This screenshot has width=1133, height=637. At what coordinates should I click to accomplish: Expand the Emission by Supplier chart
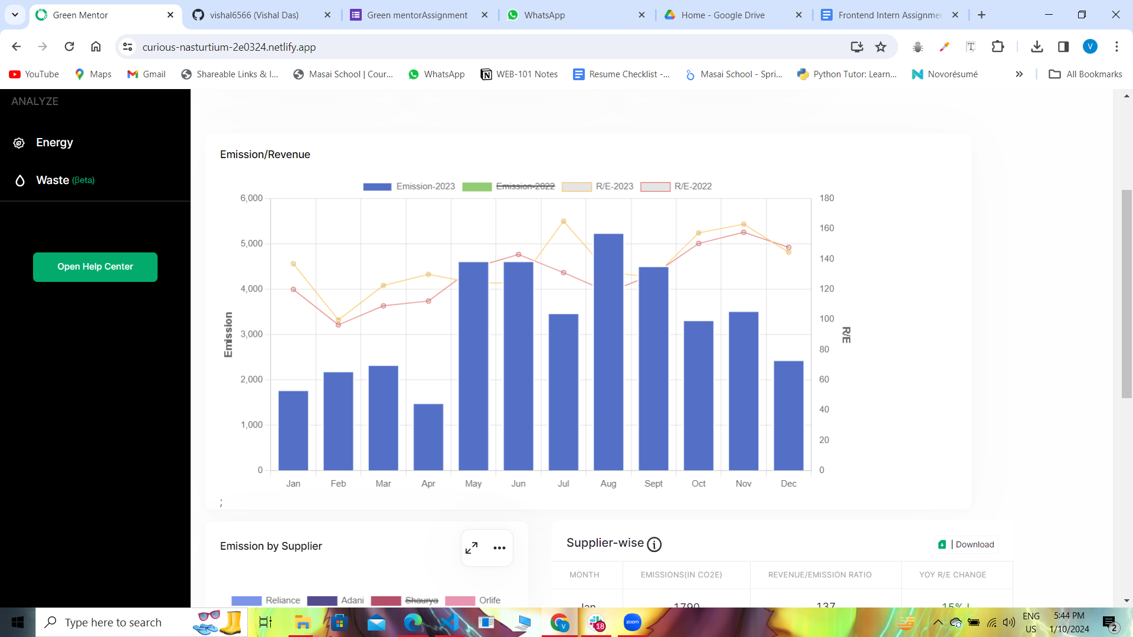[x=471, y=548]
